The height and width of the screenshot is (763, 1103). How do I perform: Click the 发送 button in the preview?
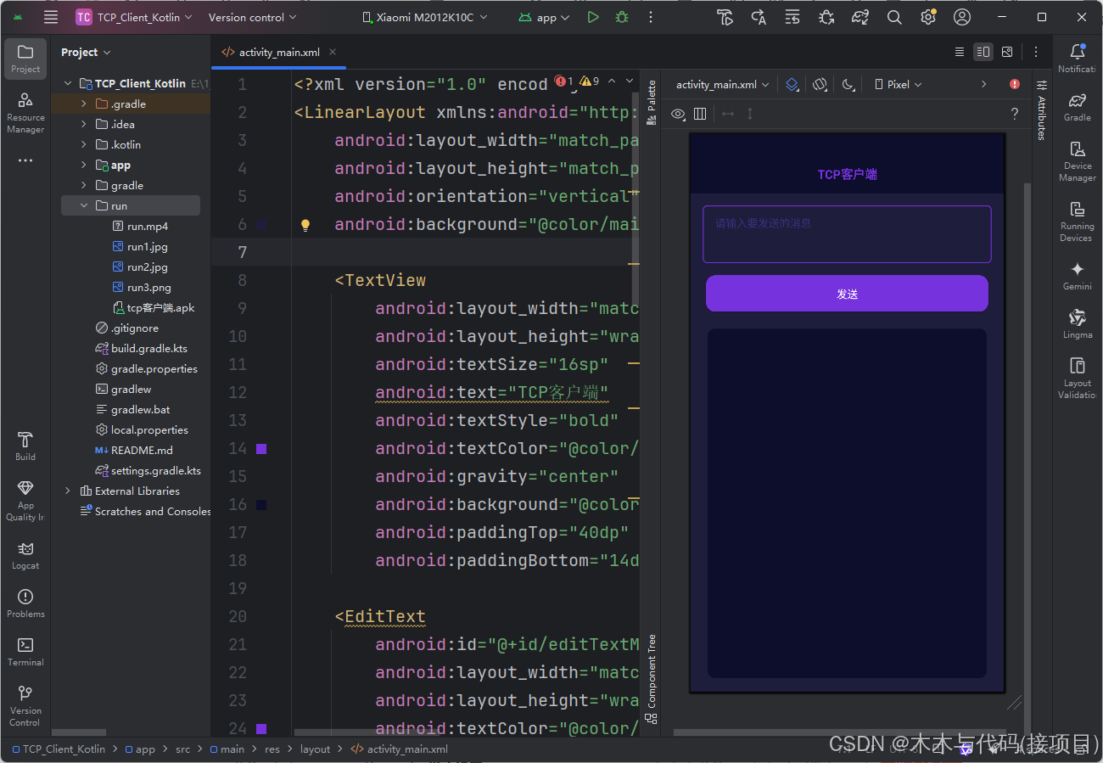point(846,293)
